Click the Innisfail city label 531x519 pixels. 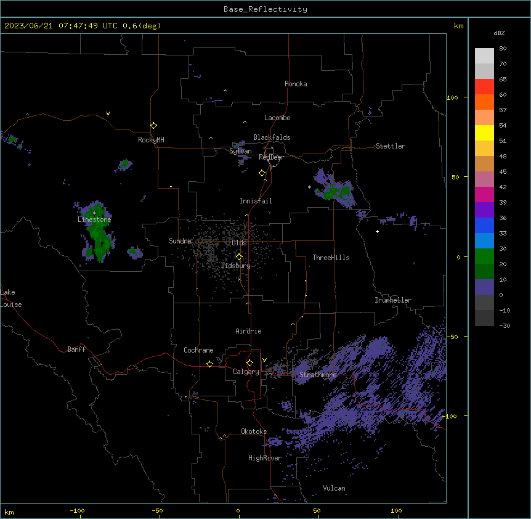tap(256, 201)
